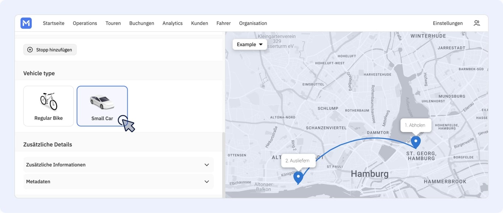The width and height of the screenshot is (503, 213).
Task: Expand Zusätzliche Informationen section
Action: [x=119, y=165]
